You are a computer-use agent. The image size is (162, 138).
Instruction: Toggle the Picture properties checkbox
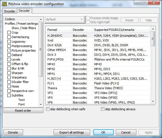pos(9,50)
